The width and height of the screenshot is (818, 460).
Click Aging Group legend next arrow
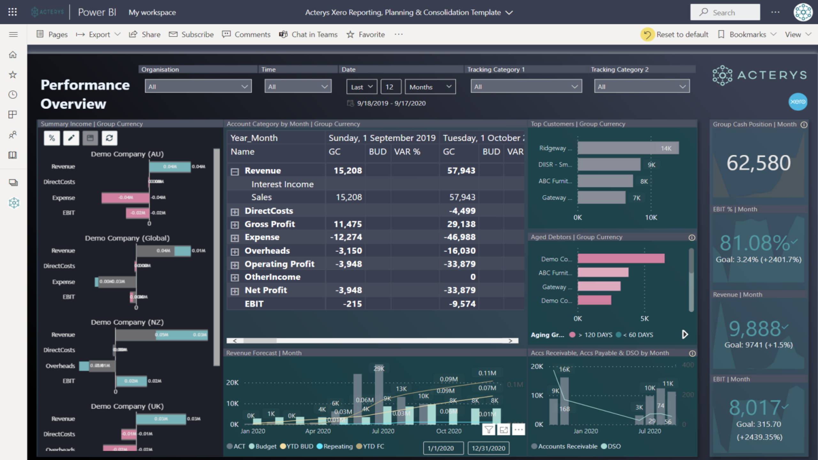coord(685,334)
